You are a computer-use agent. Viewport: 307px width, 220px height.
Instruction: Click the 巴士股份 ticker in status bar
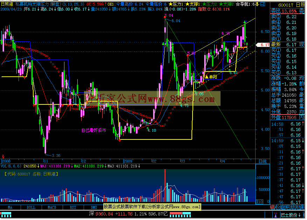(x=291, y=215)
